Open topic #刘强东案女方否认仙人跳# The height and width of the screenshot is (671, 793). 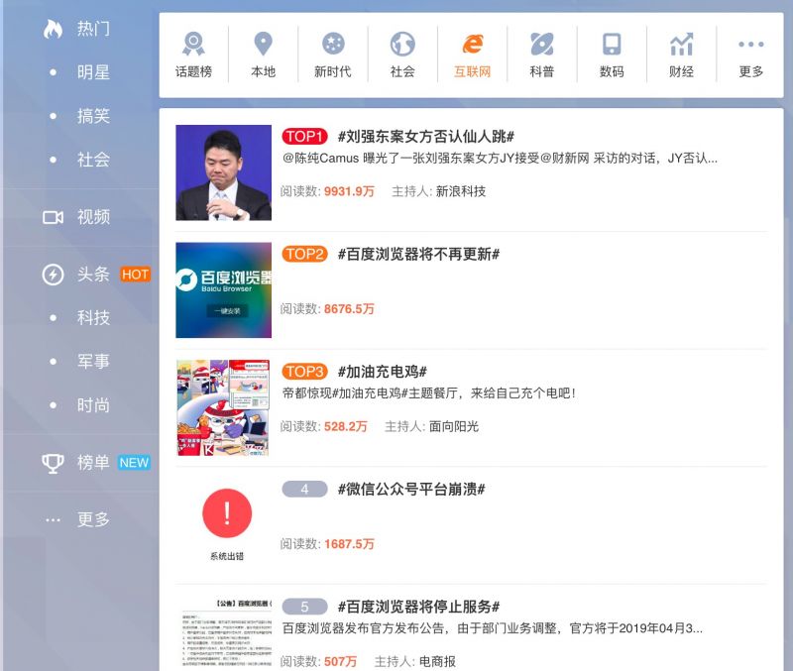pyautogui.click(x=426, y=137)
